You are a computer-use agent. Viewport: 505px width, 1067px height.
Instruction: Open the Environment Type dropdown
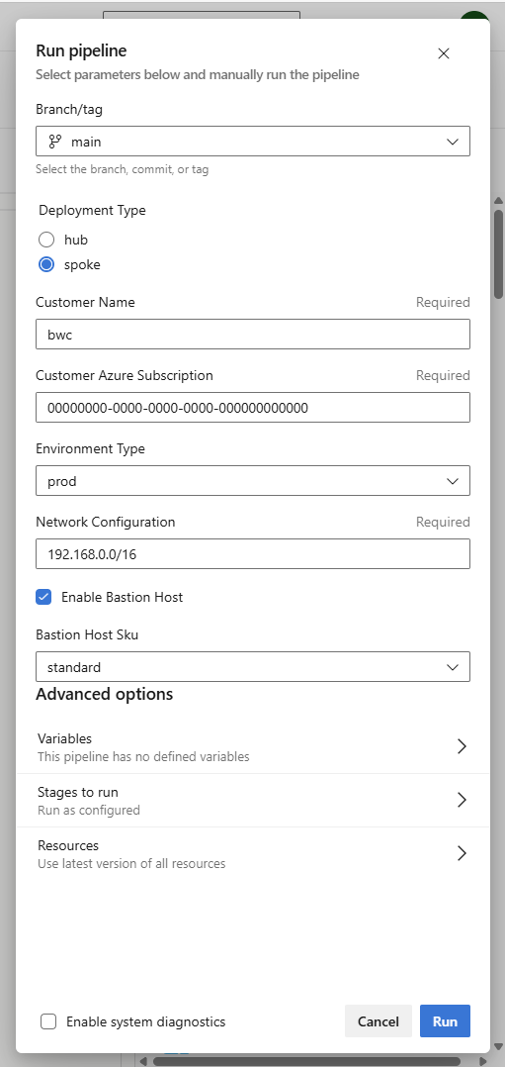pyautogui.click(x=253, y=481)
